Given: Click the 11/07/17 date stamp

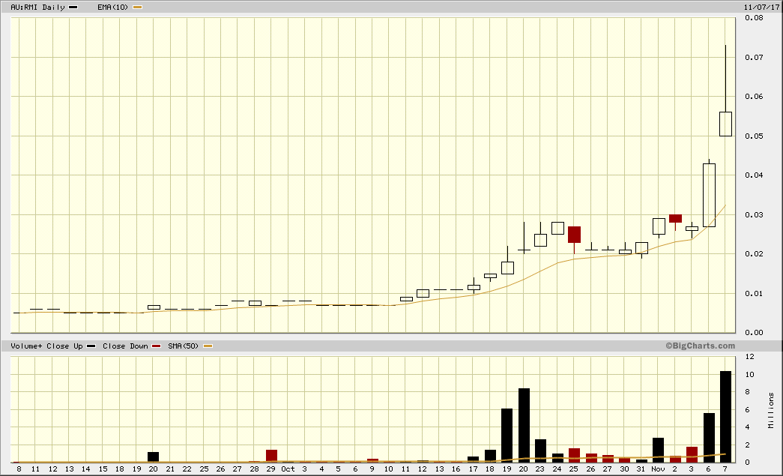Looking at the screenshot, I should (x=761, y=7).
